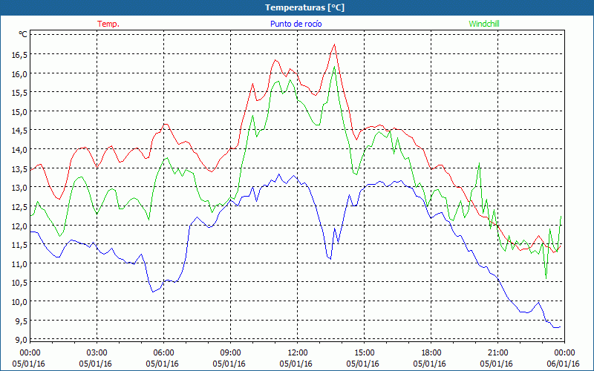Click the 14,5 y-axis value
The width and height of the screenshot is (594, 371).
(20, 131)
